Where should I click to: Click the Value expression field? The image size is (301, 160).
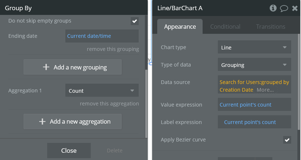254,105
